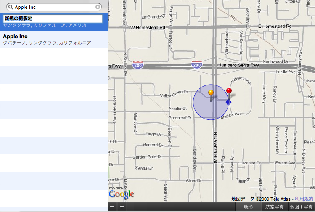Open the 利用規約 terms link
Screen dimensions: 315x212
(x=304, y=199)
